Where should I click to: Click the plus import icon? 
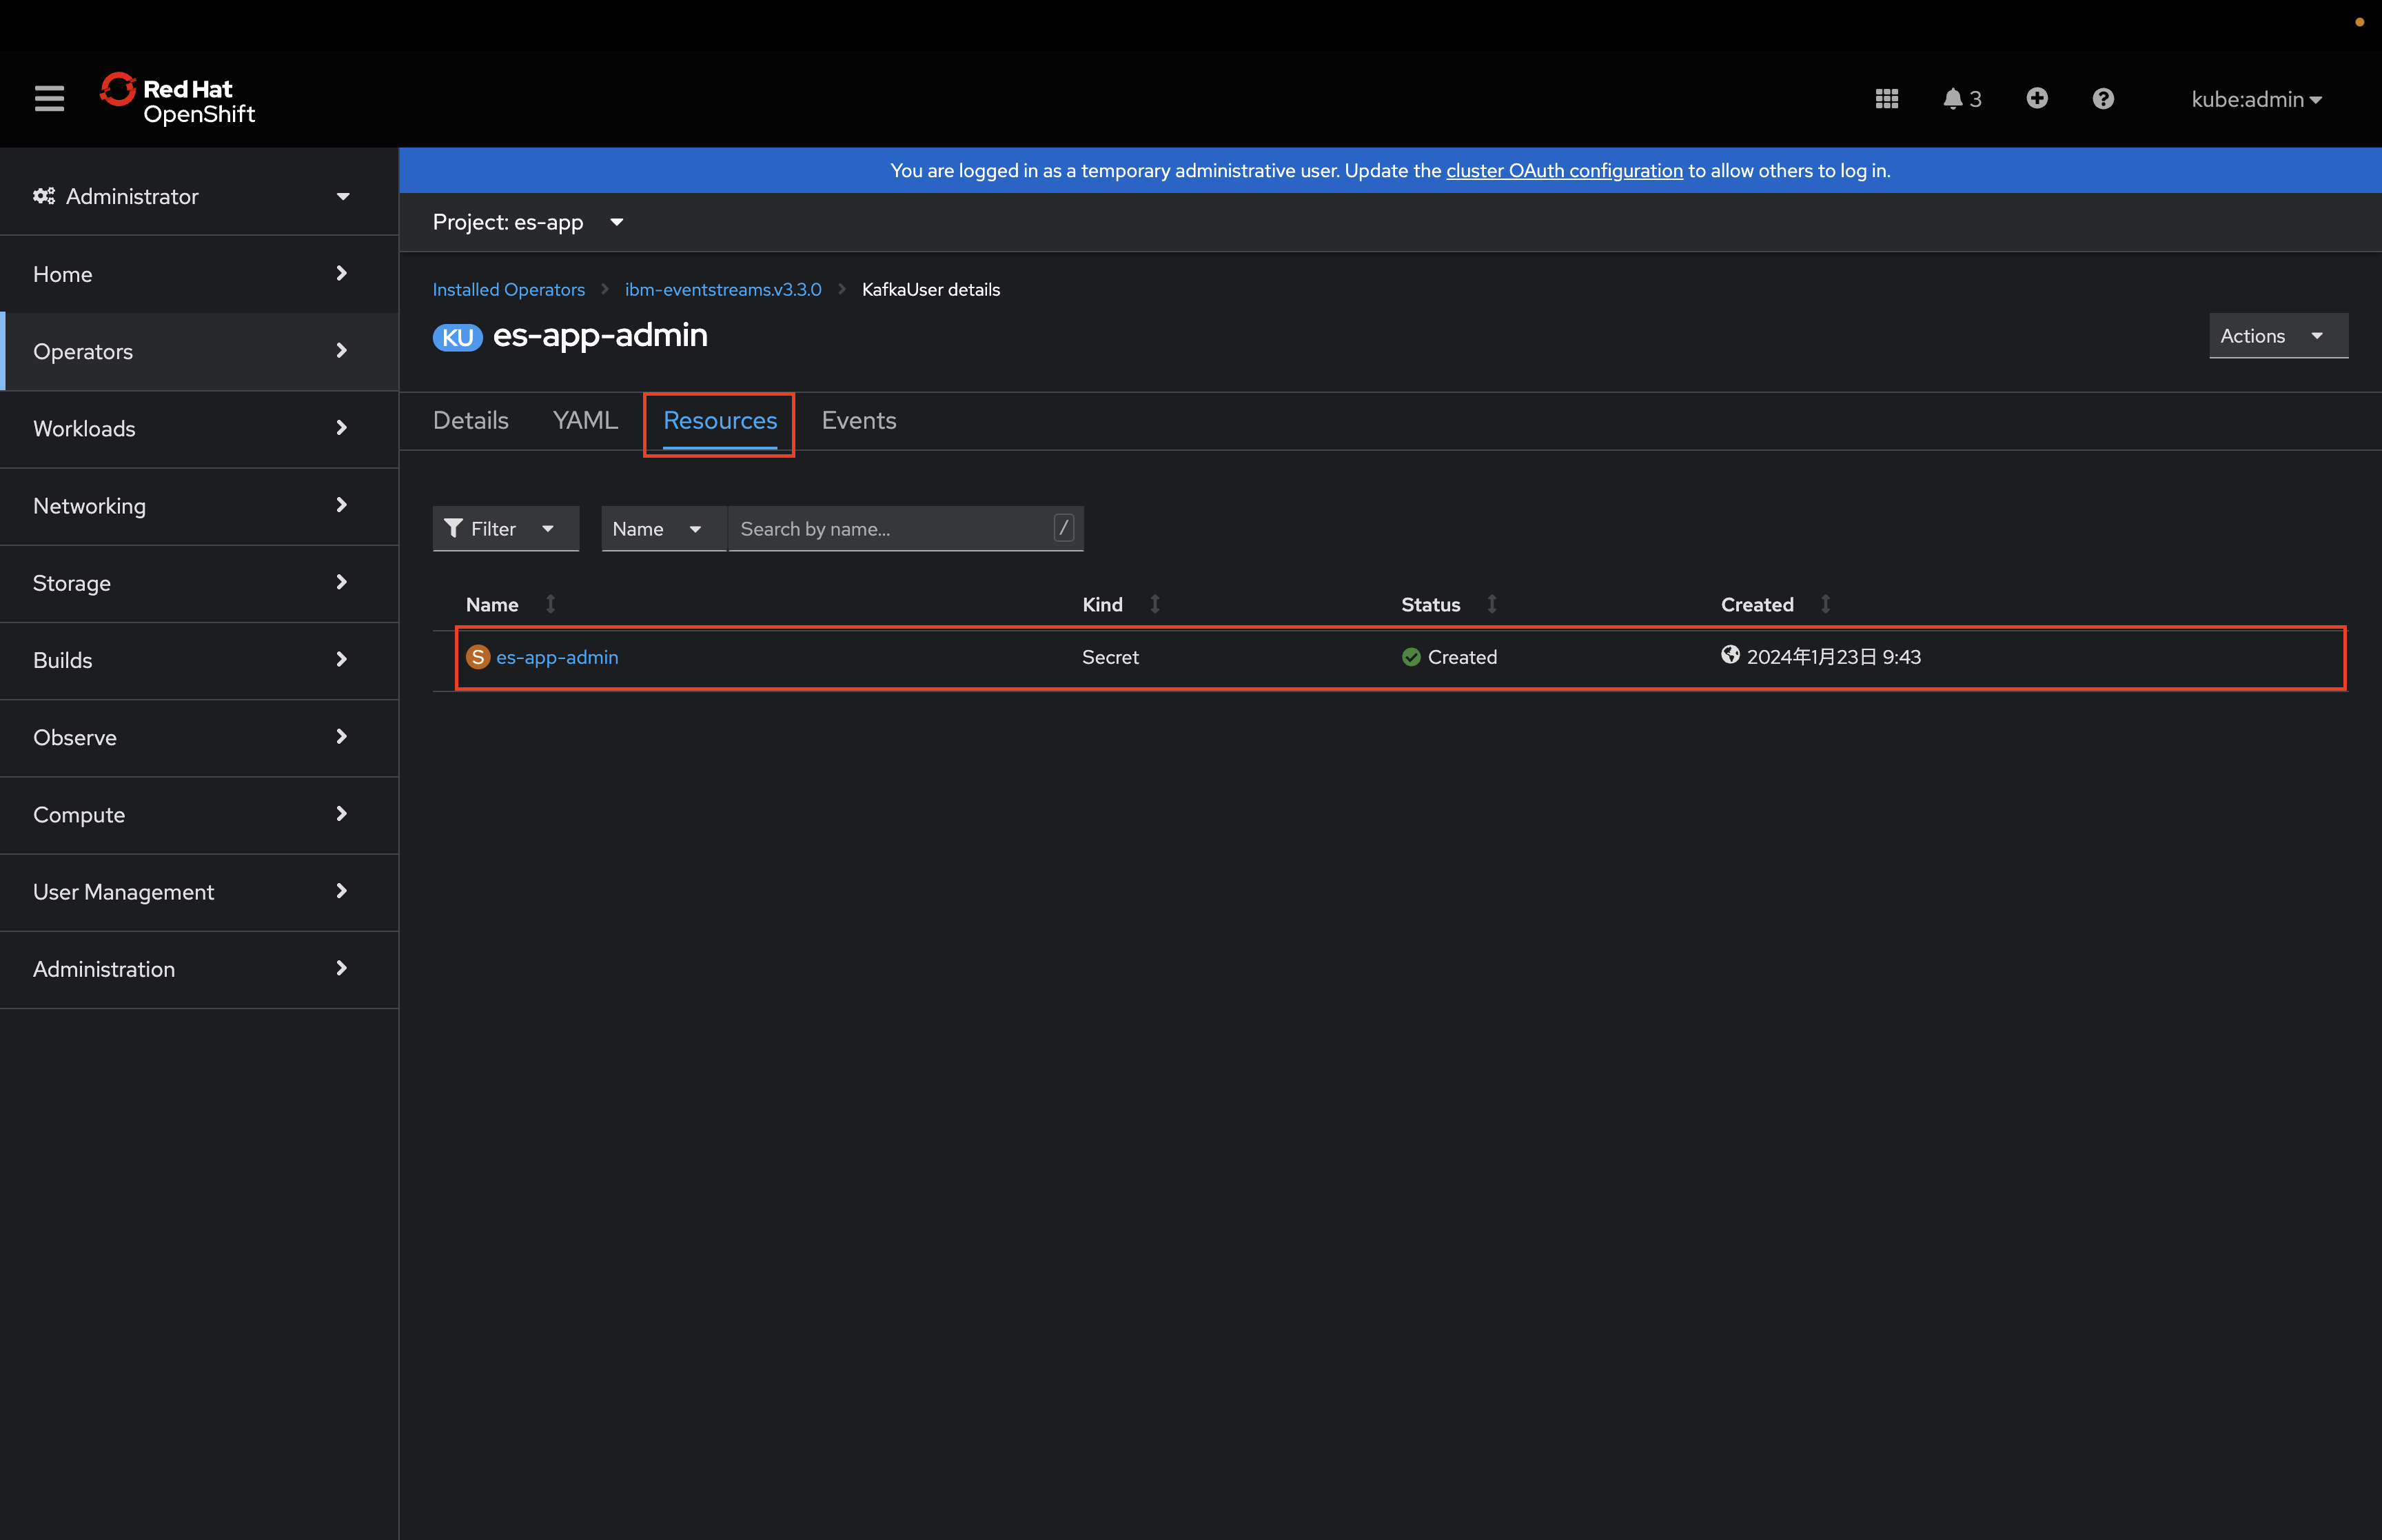coord(2036,98)
